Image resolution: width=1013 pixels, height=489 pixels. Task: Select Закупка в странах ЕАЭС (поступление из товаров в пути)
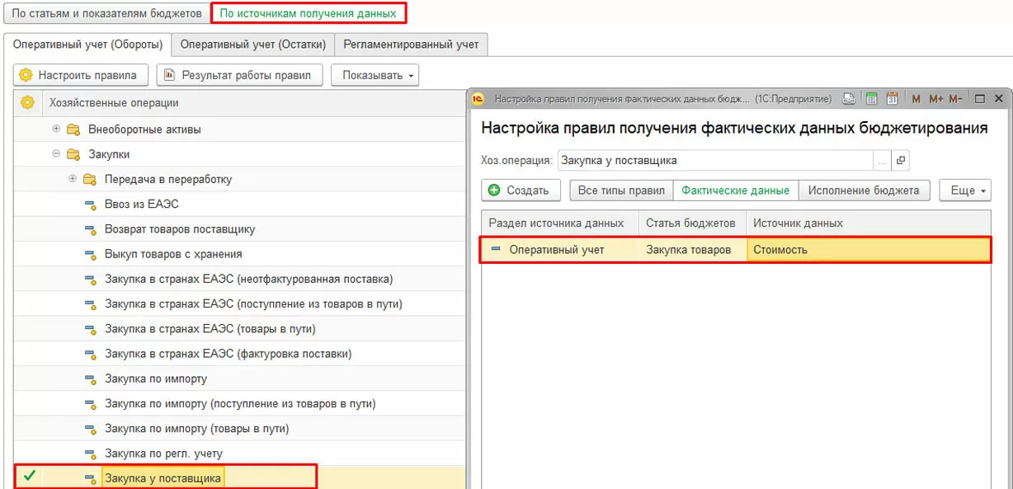click(x=253, y=304)
